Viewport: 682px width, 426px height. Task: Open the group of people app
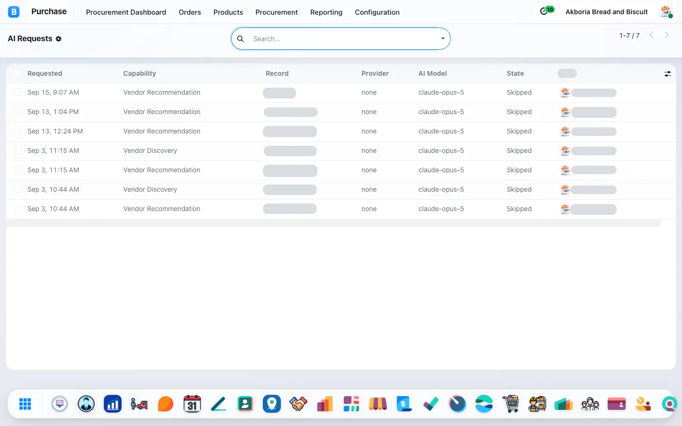pyautogui.click(x=590, y=404)
